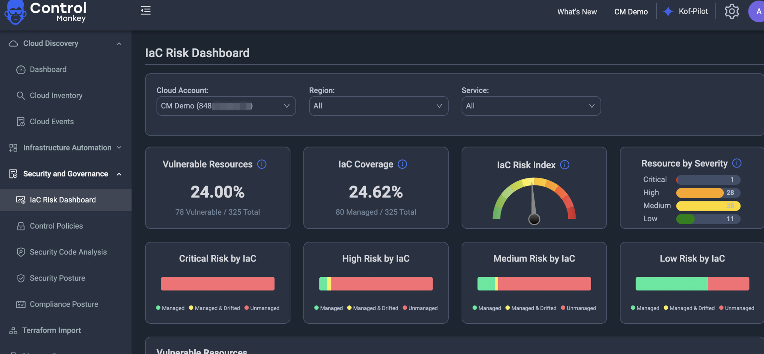This screenshot has width=764, height=354.
Task: Open the Region dropdown
Action: (378, 106)
